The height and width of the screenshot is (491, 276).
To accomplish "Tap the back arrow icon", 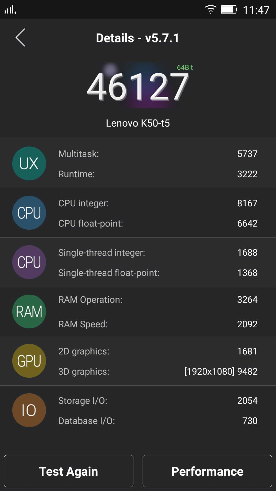I will (20, 38).
